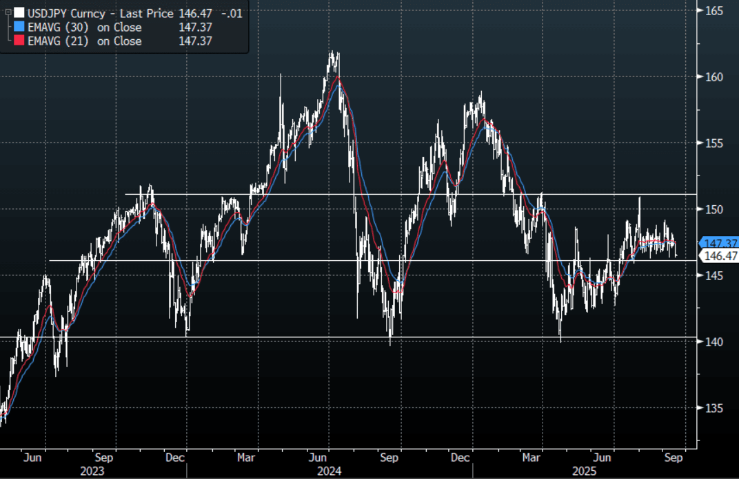The height and width of the screenshot is (479, 739).
Task: Click the 2023 year label on time axis
Action: tap(92, 471)
